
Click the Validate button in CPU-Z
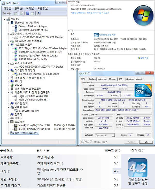tap(131, 142)
